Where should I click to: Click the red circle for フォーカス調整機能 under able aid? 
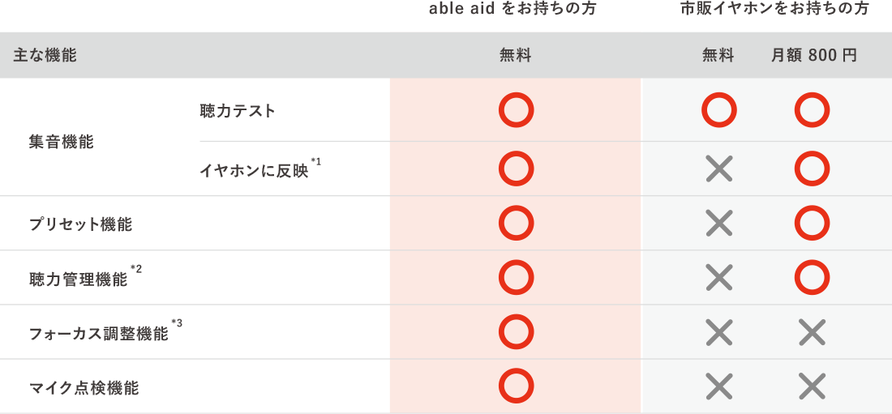point(516,331)
